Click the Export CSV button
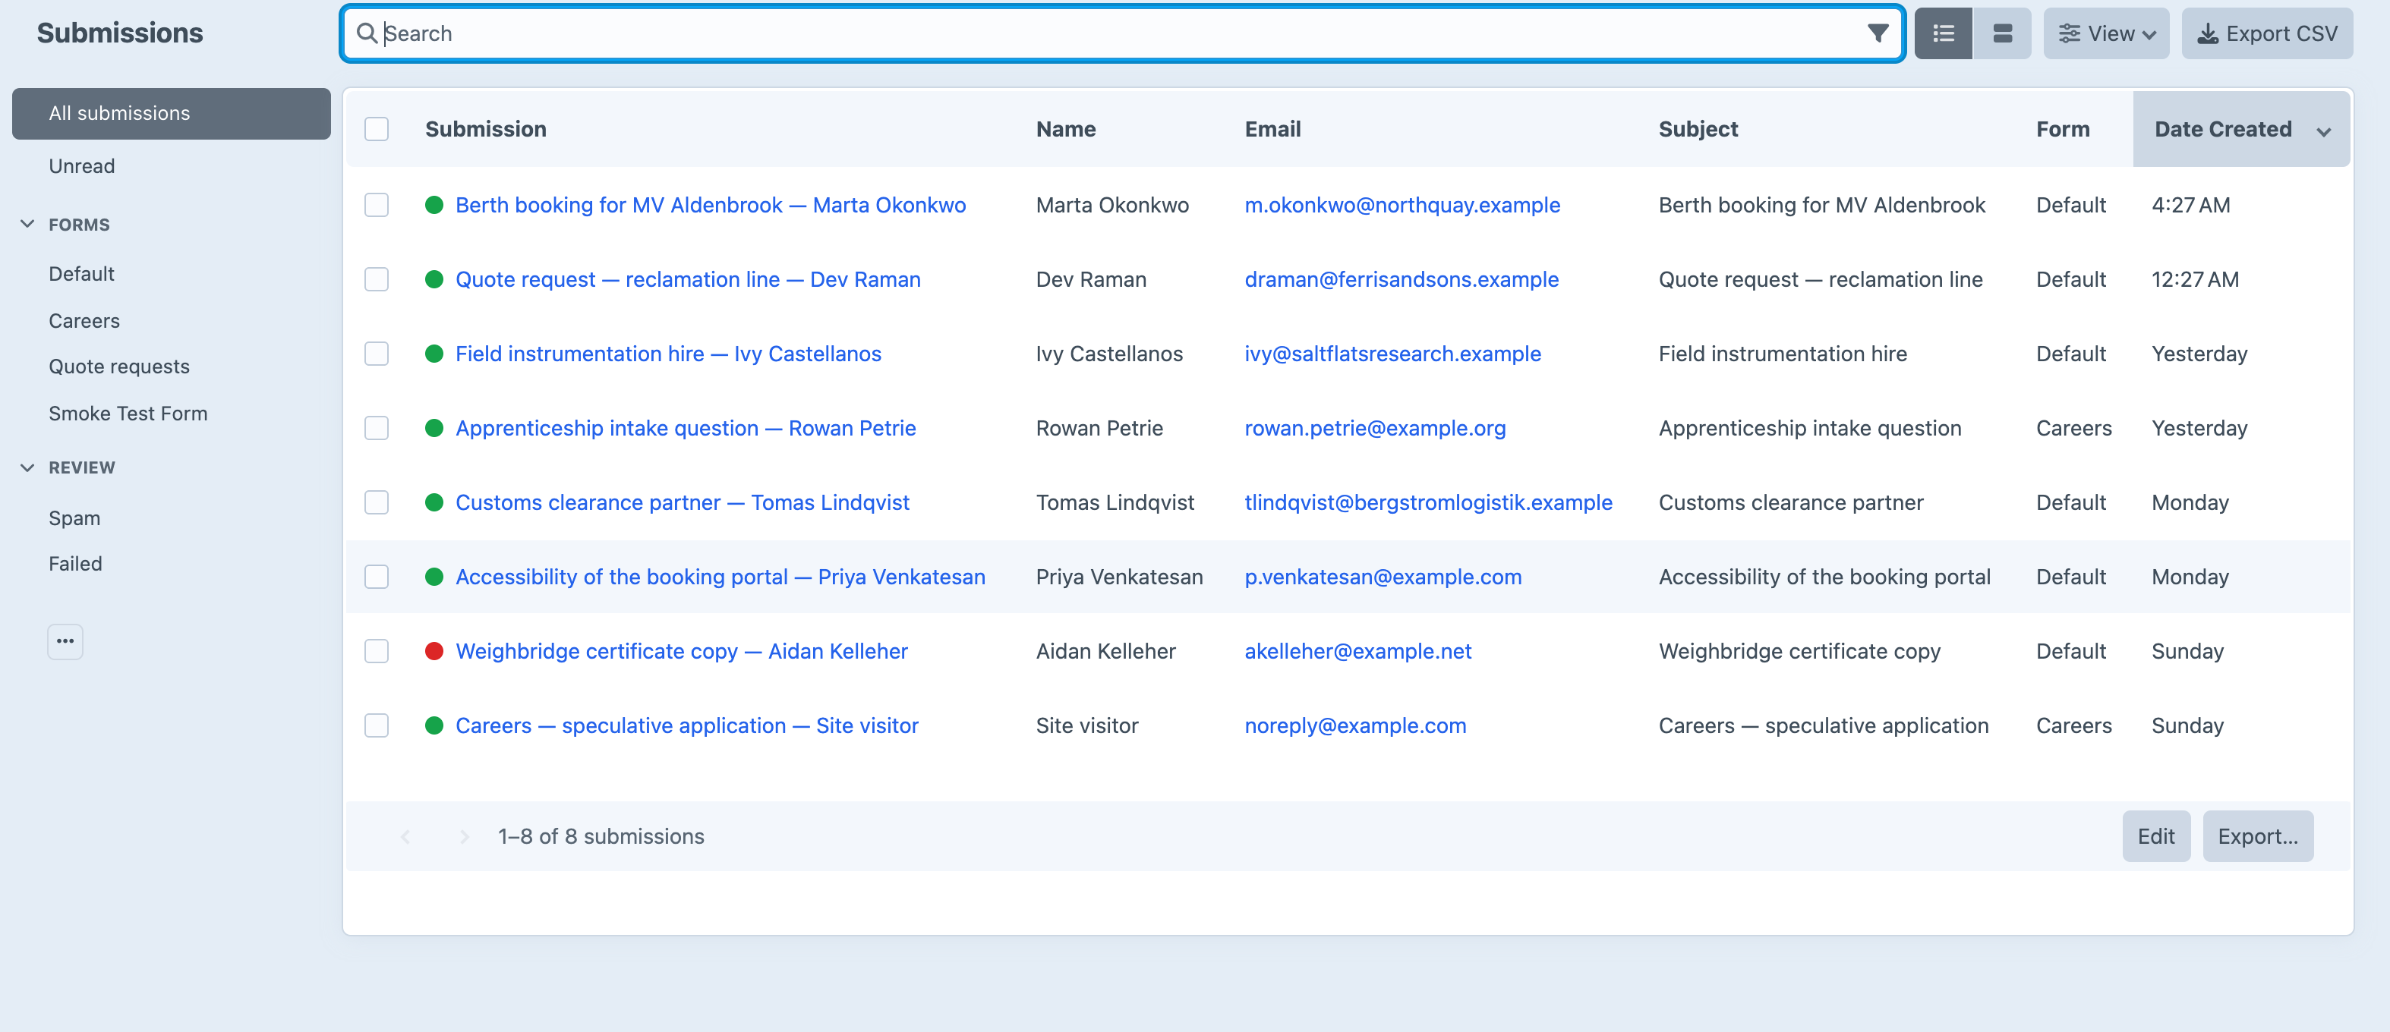 [2266, 33]
